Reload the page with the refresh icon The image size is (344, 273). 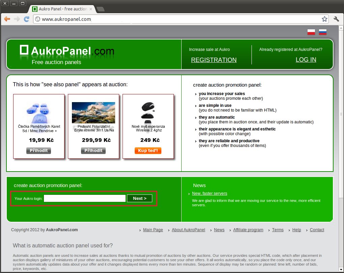[27, 19]
